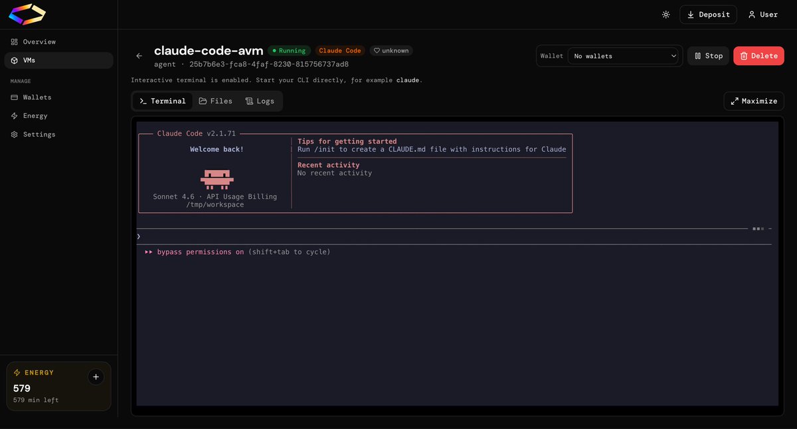Click the Claude Code tag badge
The width and height of the screenshot is (797, 429).
[340, 50]
